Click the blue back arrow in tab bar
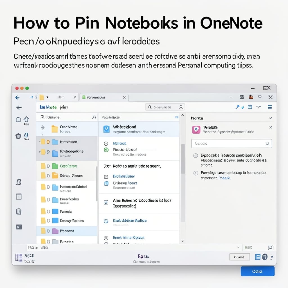 [18, 98]
